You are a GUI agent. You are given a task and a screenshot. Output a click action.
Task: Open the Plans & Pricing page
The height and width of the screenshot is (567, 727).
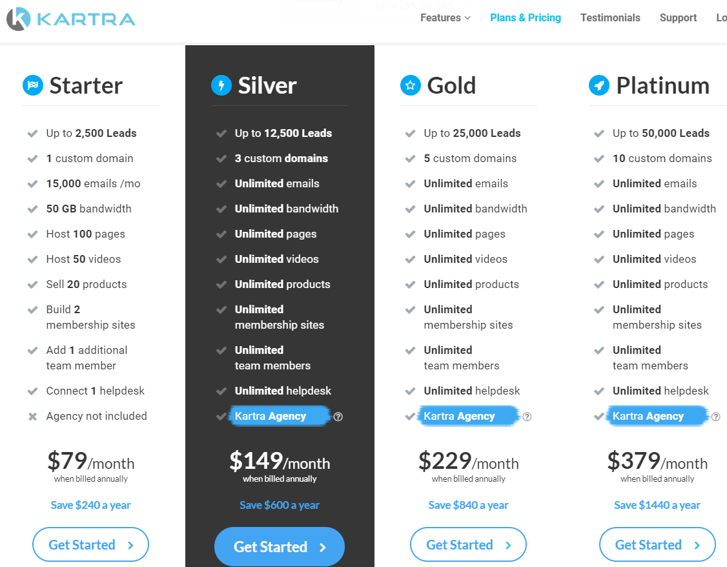526,18
